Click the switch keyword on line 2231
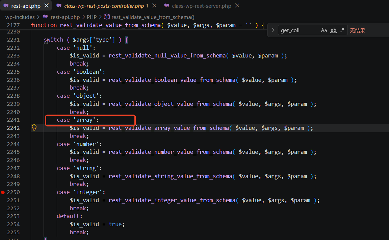The image size is (389, 240). [54, 40]
